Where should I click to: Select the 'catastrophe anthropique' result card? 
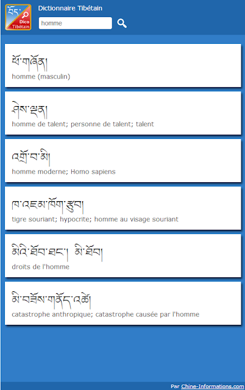[x=123, y=303]
